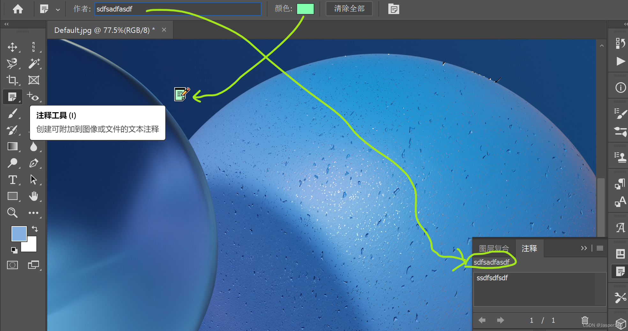
Task: Open the Clone Source panel icon
Action: pos(620,157)
